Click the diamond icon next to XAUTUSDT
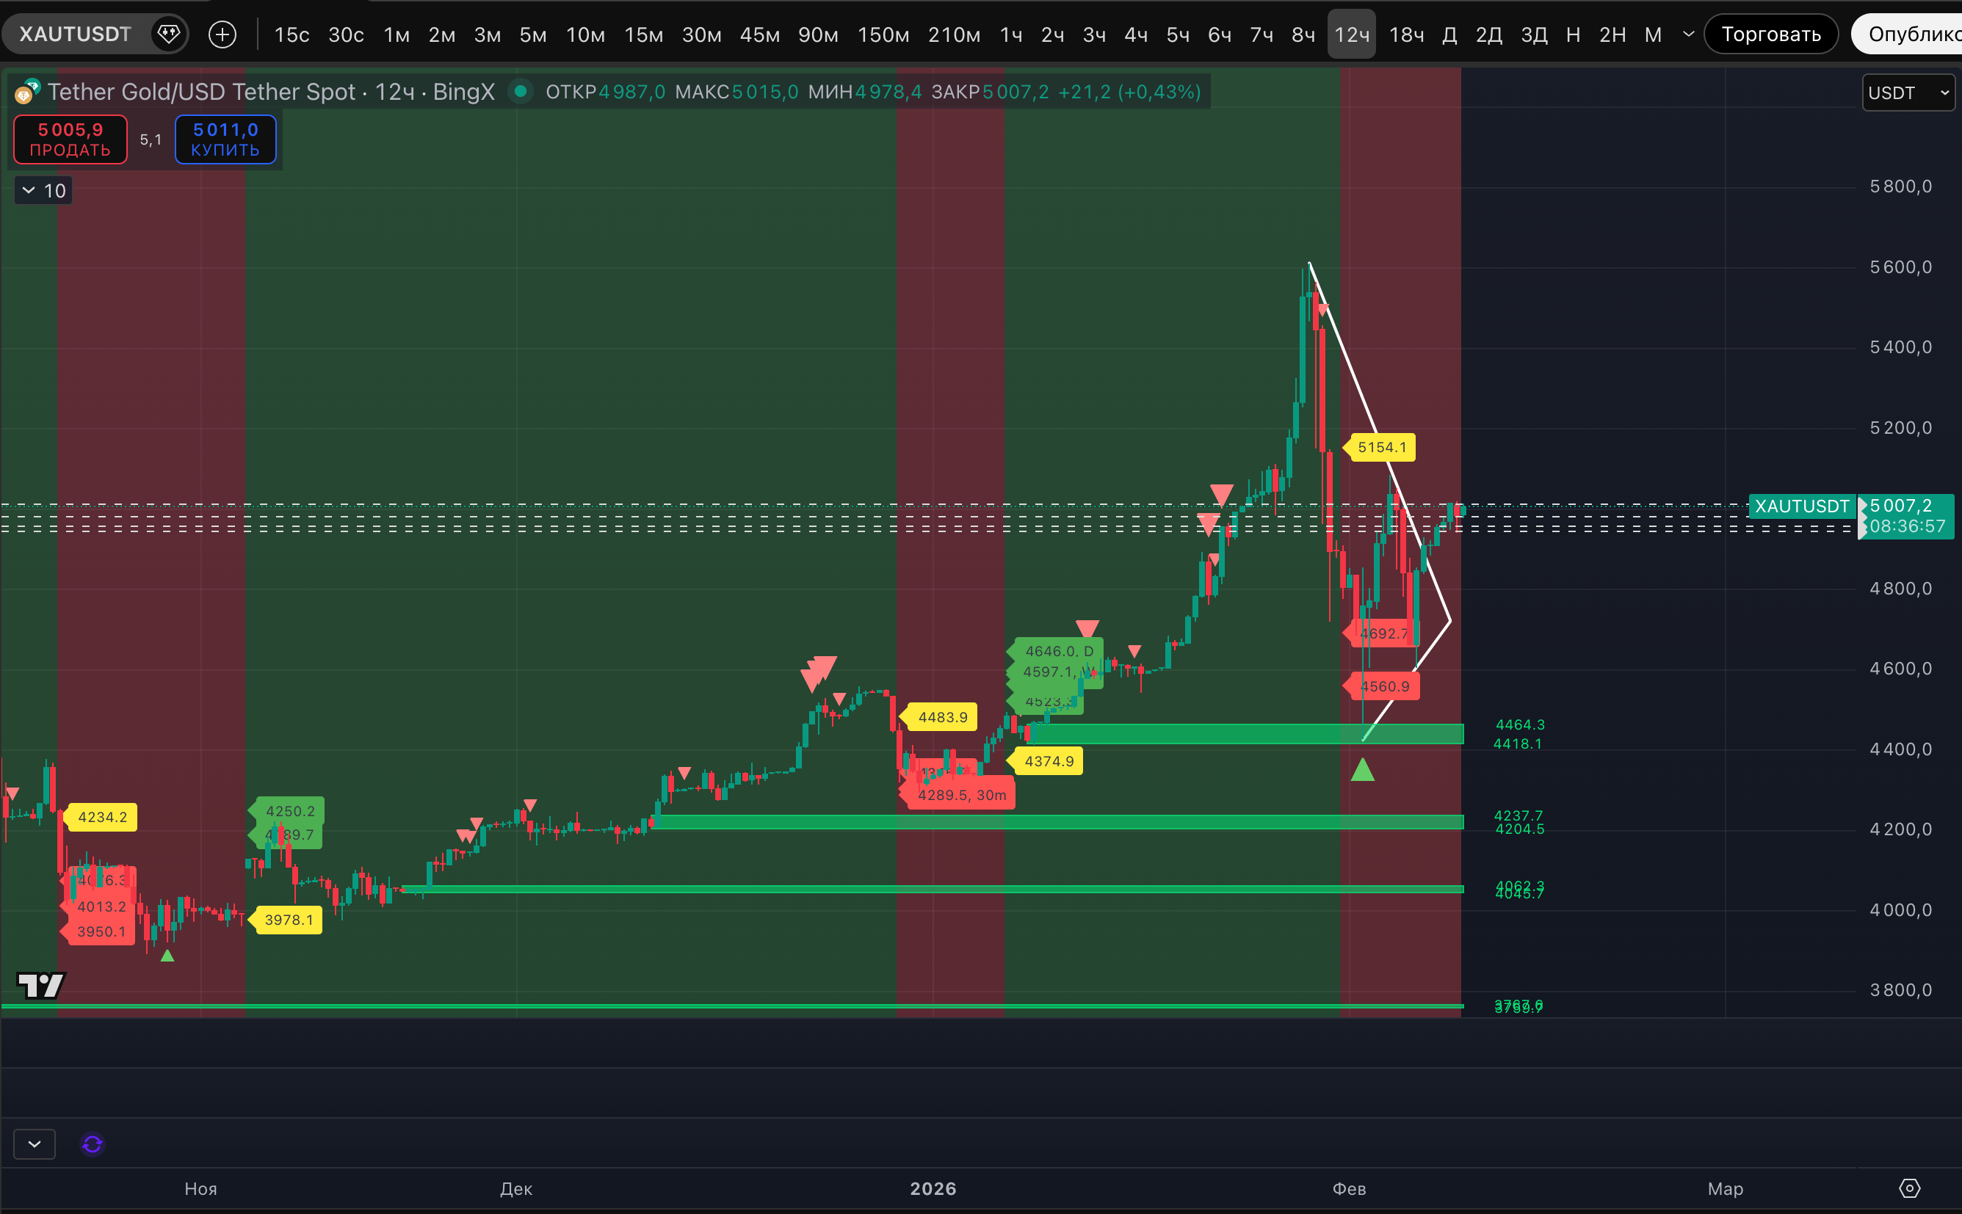 click(x=169, y=34)
